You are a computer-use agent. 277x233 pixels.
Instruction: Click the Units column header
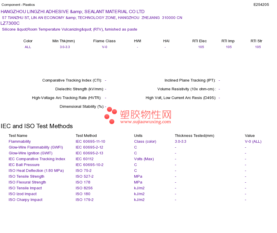(138, 136)
